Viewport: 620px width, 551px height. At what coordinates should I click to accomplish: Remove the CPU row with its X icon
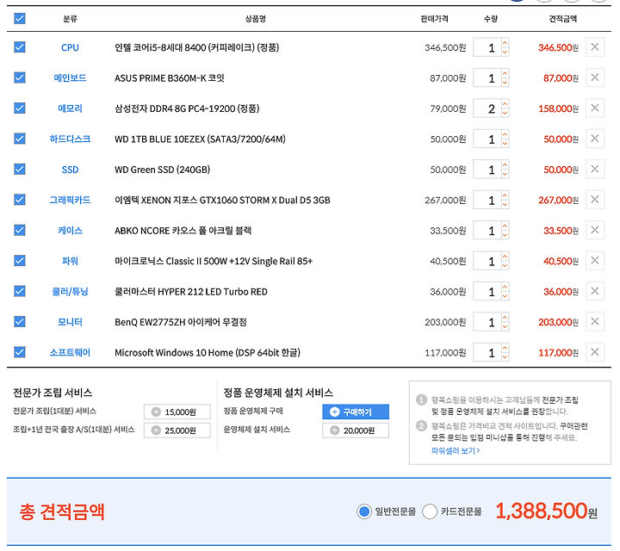click(595, 47)
